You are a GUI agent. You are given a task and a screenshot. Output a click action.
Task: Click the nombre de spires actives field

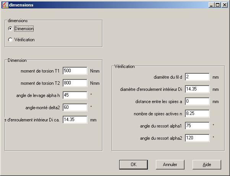coord(197,113)
